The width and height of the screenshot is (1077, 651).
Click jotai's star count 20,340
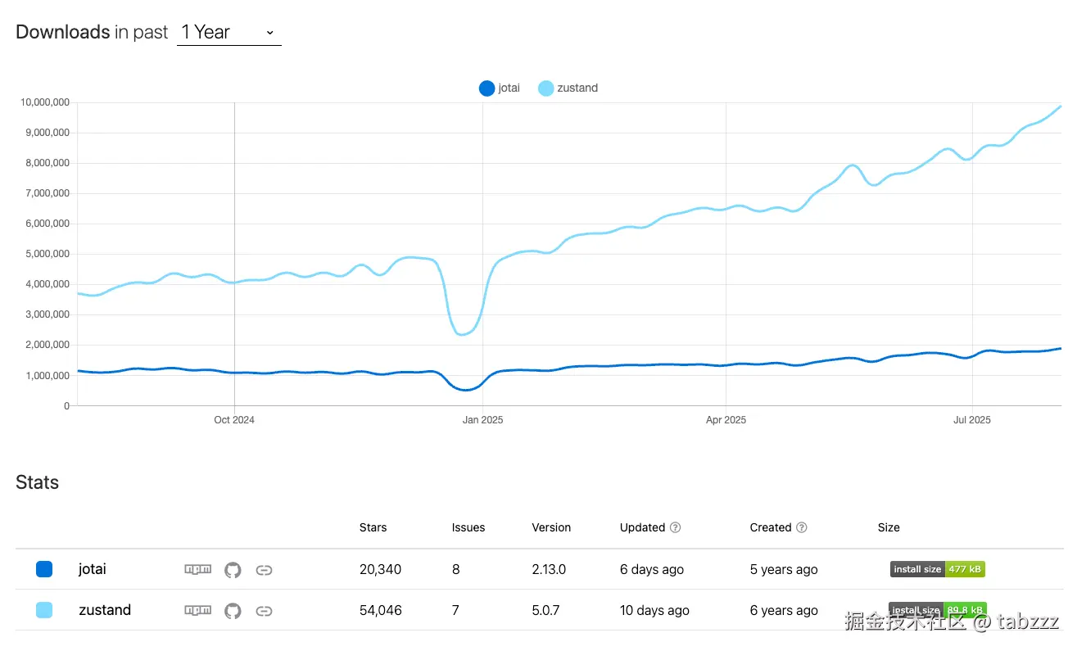coord(380,569)
